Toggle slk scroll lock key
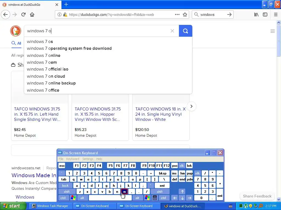The image size is (281, 210). point(182,166)
